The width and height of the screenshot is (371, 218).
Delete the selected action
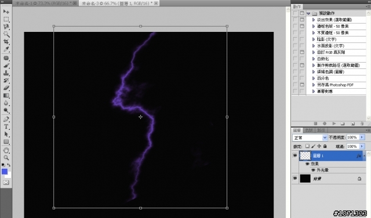click(362, 123)
